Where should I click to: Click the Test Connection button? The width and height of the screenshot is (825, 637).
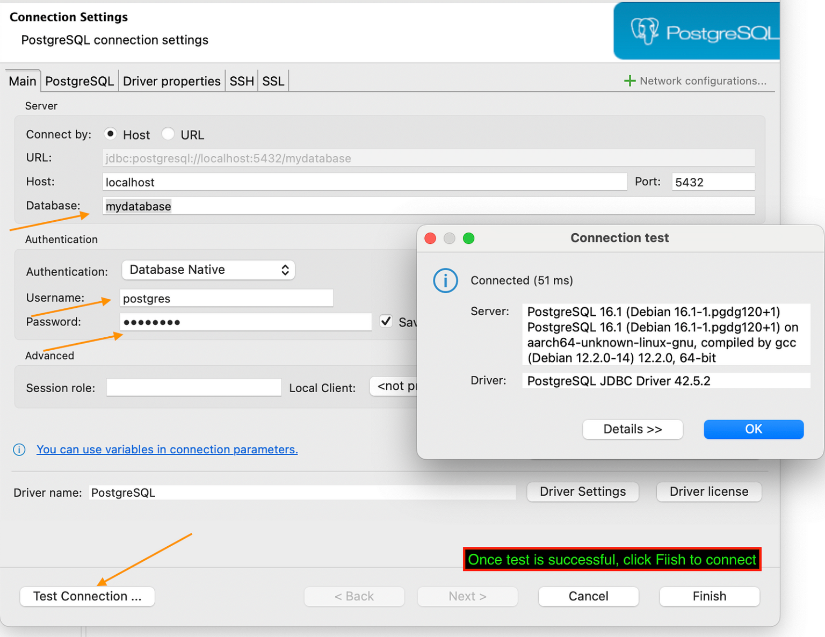coord(88,596)
